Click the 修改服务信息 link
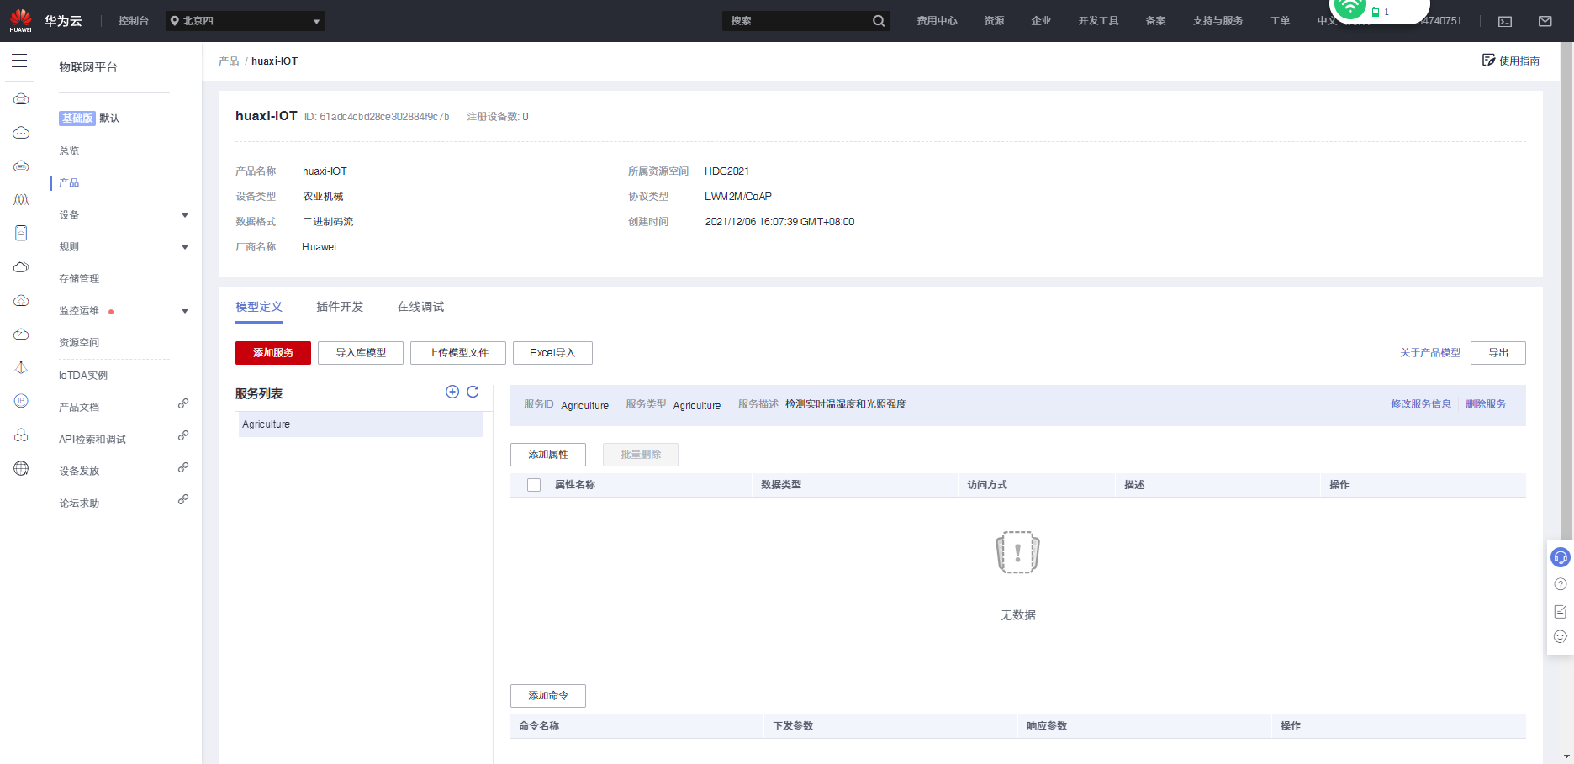Screen dimensions: 1574x764 (x=1421, y=404)
